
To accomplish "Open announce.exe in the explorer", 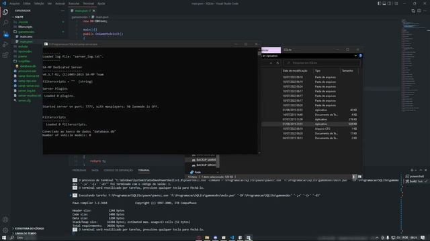I will click(x=27, y=71).
